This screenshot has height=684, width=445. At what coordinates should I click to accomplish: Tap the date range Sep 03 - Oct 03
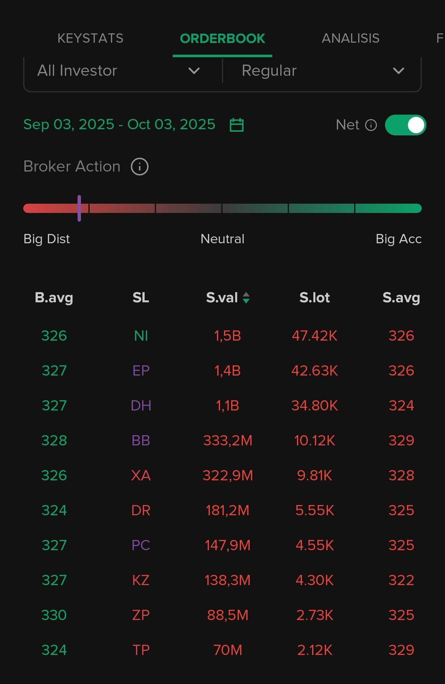point(119,125)
